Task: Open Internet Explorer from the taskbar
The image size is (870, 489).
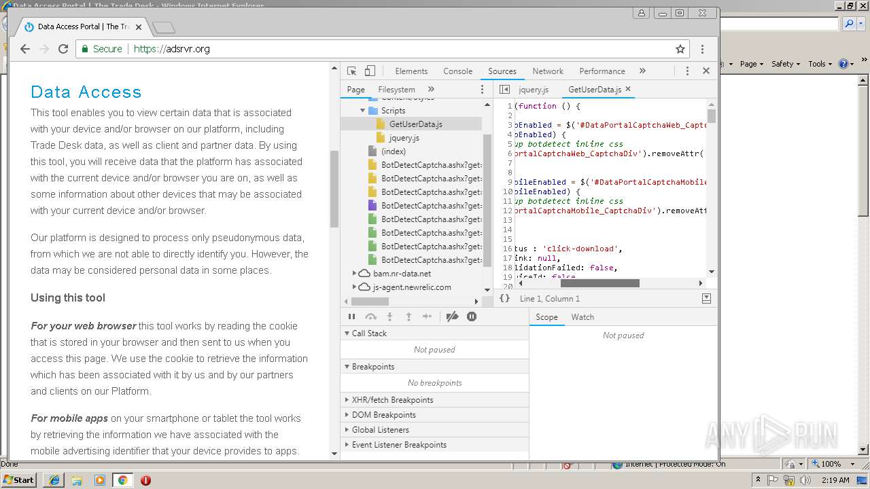Action: [54, 480]
